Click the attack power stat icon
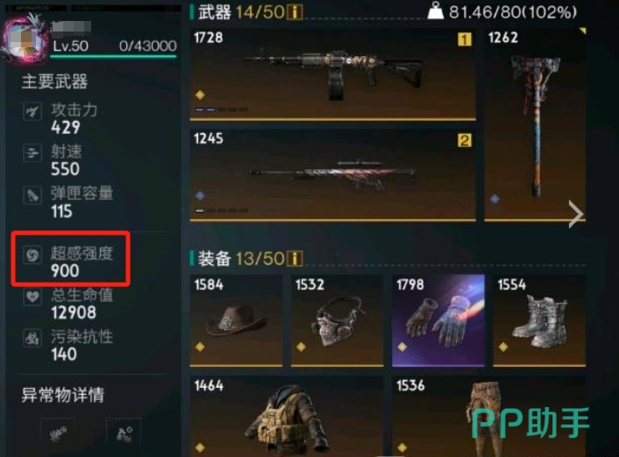The image size is (619, 457). [x=32, y=111]
